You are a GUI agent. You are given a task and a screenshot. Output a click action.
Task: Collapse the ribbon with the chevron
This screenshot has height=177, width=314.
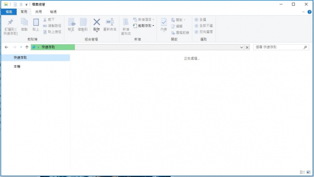tap(304, 12)
